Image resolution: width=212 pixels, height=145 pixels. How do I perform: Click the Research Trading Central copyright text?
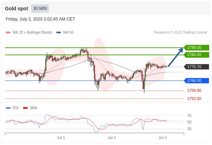[180, 33]
